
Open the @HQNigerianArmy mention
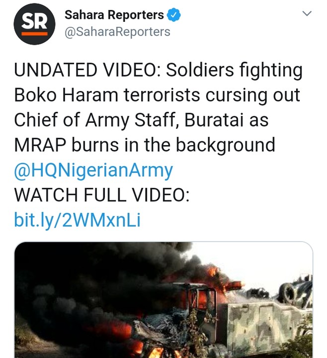93,170
